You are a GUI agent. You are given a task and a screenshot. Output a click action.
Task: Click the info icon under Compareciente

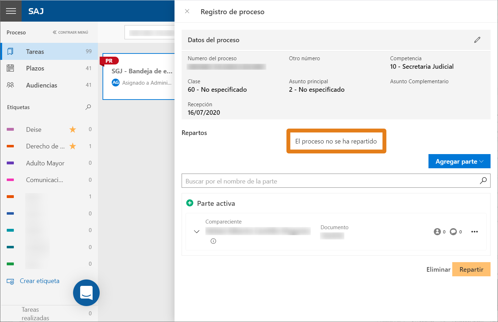click(213, 241)
